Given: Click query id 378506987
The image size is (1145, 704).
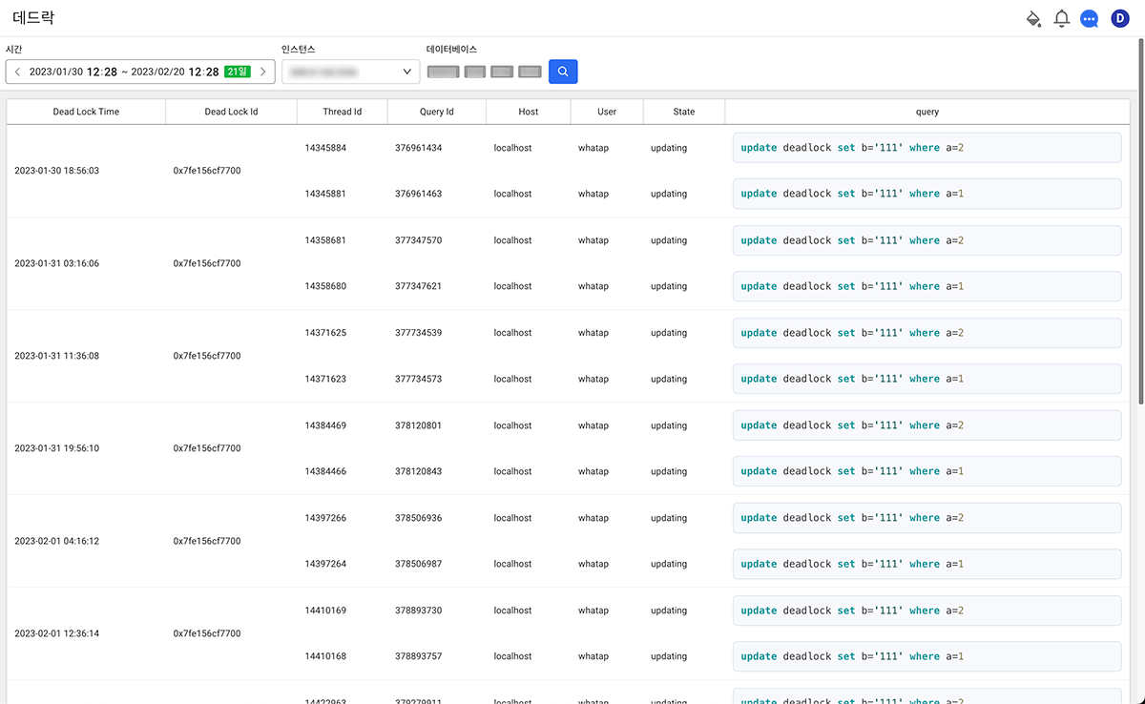Looking at the screenshot, I should pos(418,564).
